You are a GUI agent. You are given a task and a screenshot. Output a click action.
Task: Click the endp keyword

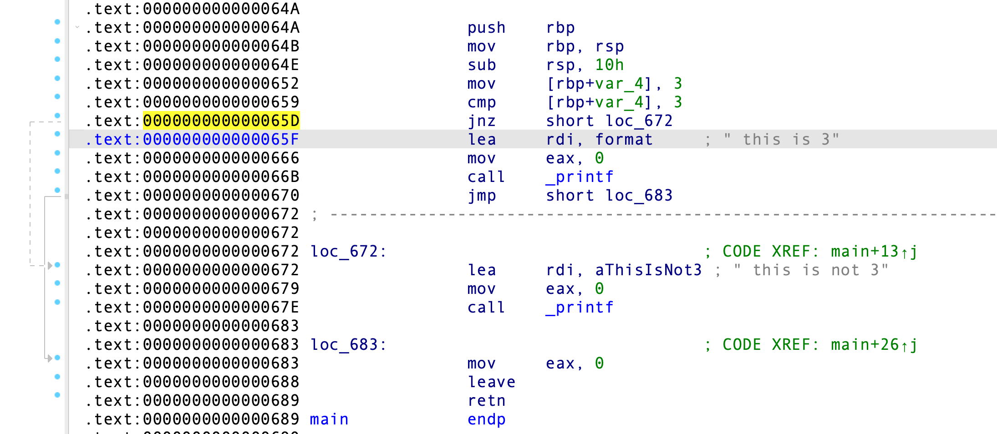[487, 419]
